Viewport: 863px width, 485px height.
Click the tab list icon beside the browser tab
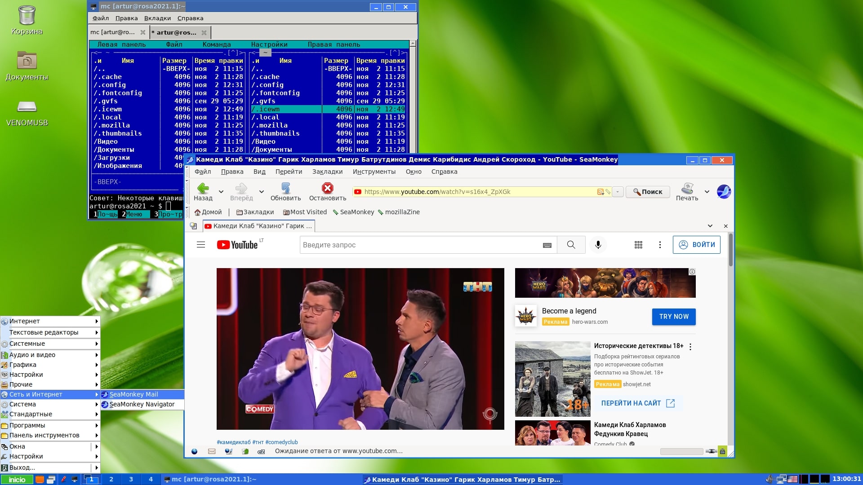(193, 226)
